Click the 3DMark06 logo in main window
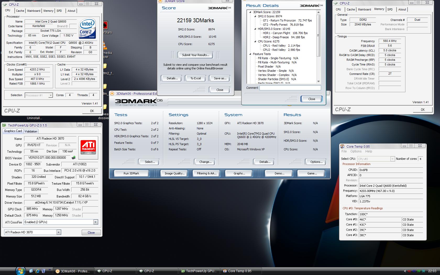 tap(139, 102)
